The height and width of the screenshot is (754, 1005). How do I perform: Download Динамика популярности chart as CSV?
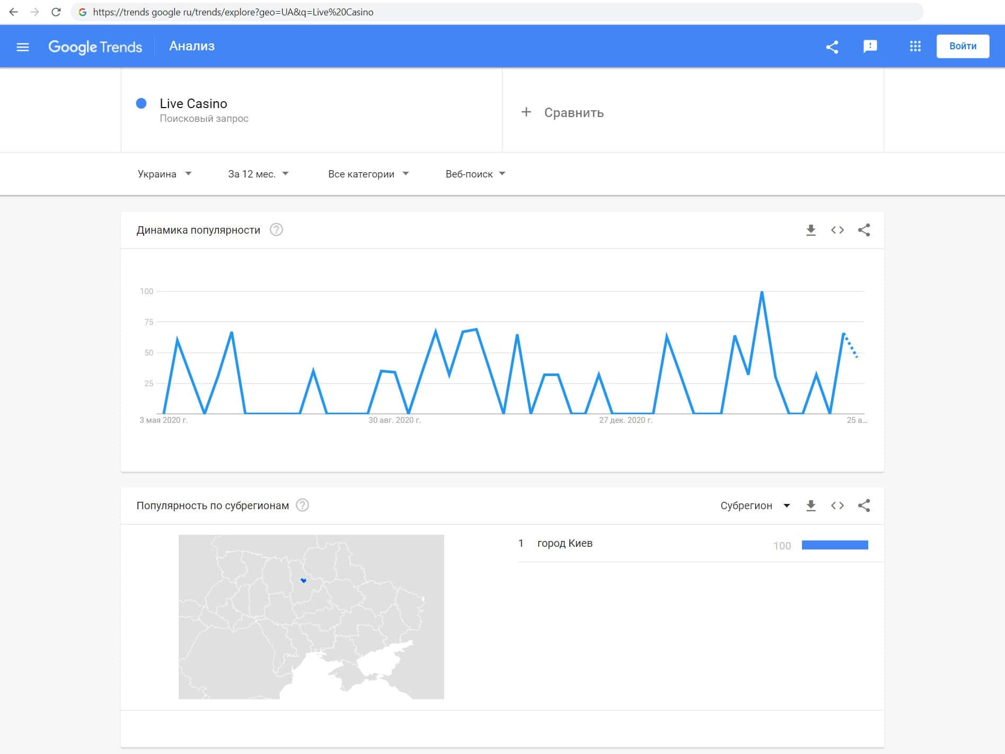click(811, 230)
